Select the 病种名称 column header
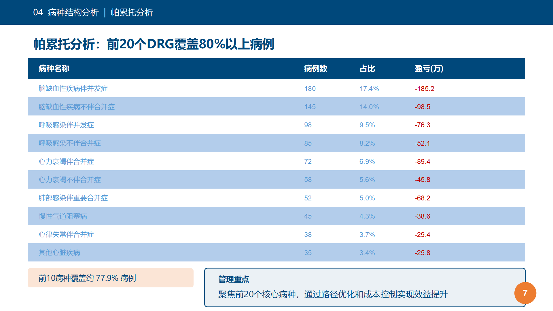The image size is (553, 311). click(54, 69)
